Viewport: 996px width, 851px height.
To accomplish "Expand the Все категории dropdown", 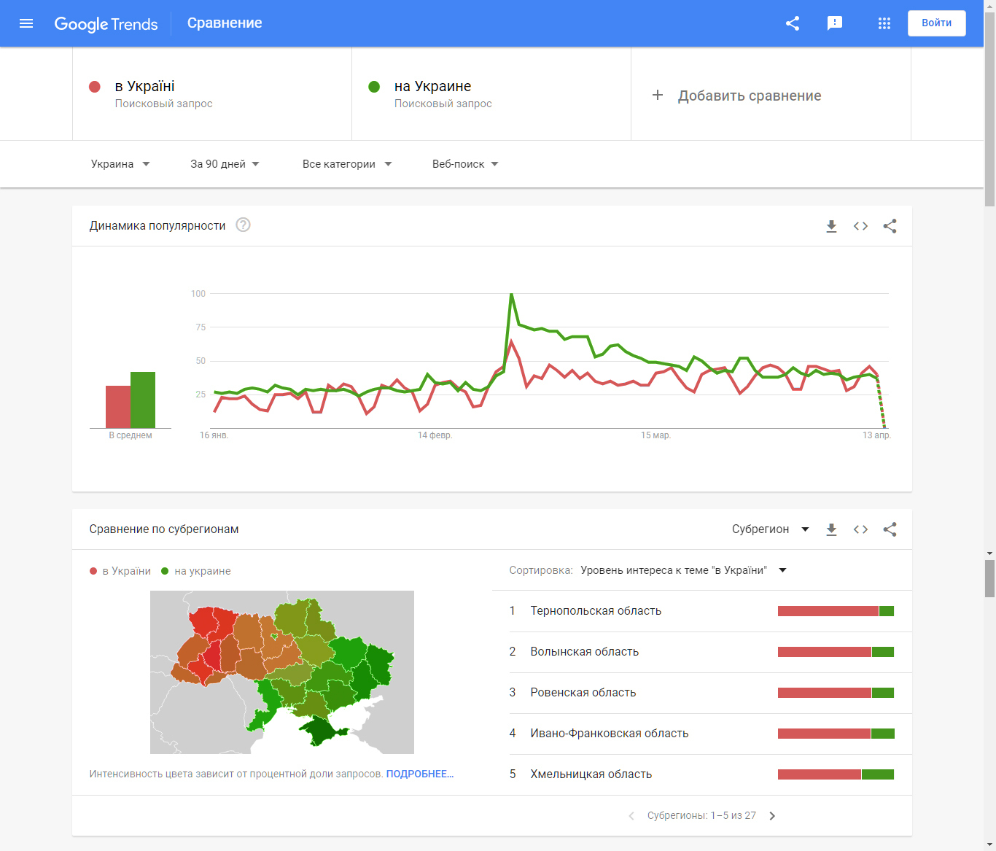I will (347, 164).
